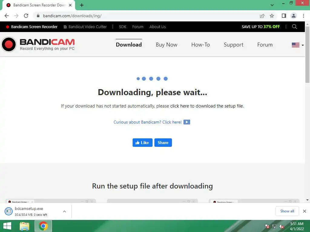Viewport: 310px width, 232px height.
Task: Open the SDK link
Action: [x=123, y=27]
